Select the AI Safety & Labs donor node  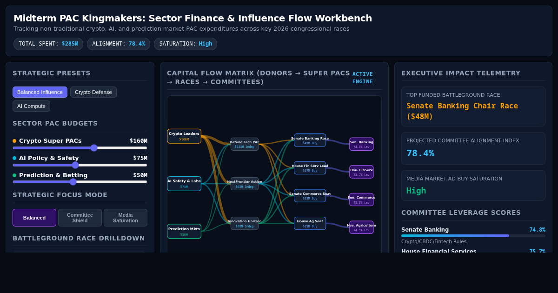(x=184, y=184)
